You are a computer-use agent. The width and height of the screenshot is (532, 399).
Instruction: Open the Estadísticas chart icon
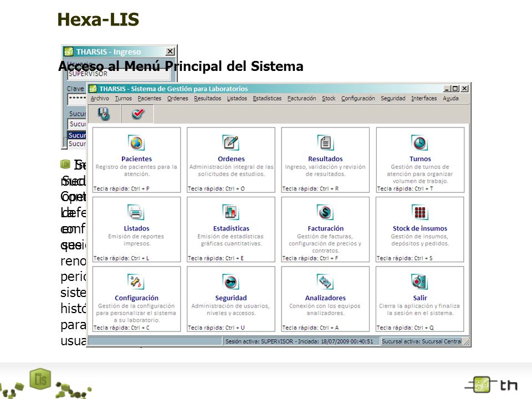pyautogui.click(x=231, y=212)
